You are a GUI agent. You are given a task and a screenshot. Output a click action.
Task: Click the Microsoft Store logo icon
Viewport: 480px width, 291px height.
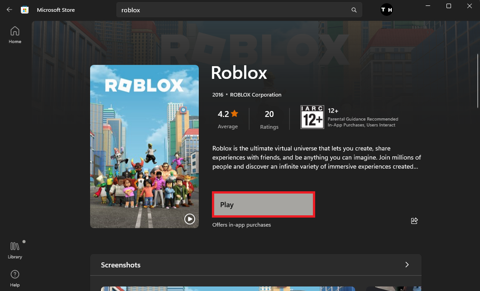click(x=25, y=10)
